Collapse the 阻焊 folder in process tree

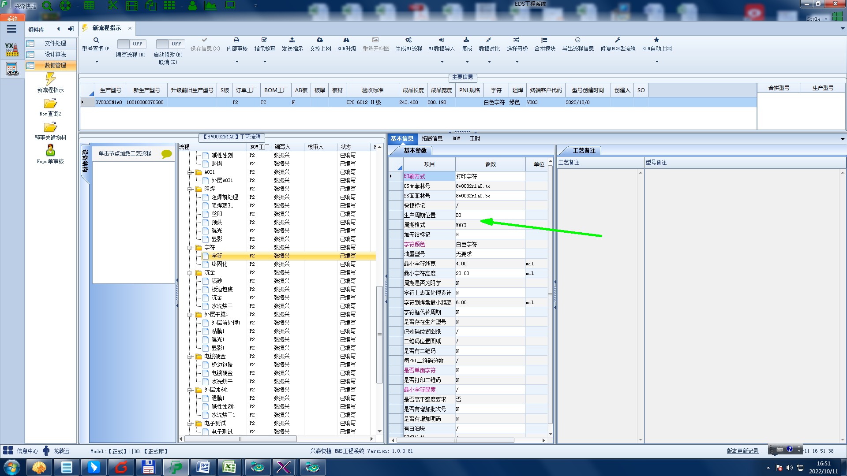point(190,189)
